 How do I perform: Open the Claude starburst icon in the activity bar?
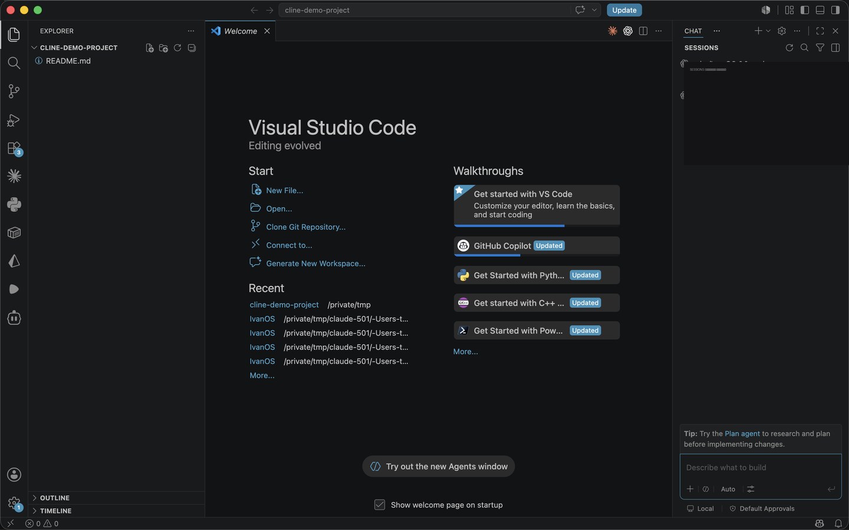coord(14,176)
